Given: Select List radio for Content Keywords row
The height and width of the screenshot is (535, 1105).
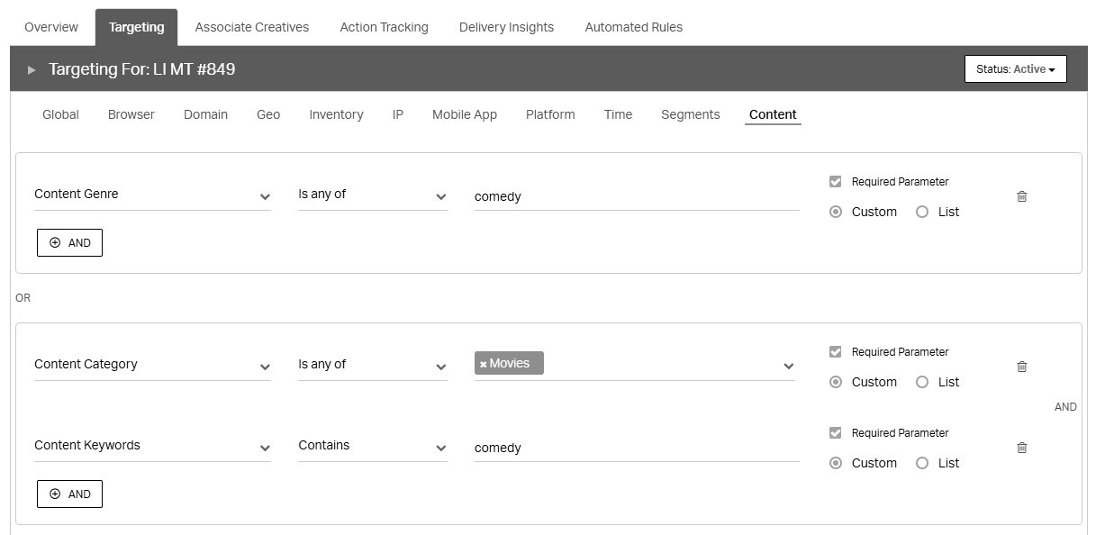Looking at the screenshot, I should click(921, 463).
